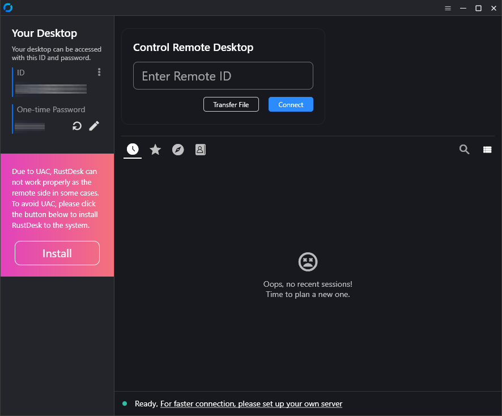Viewport: 502px width, 416px height.
Task: Open the hamburger settings menu in title bar
Action: [x=448, y=8]
